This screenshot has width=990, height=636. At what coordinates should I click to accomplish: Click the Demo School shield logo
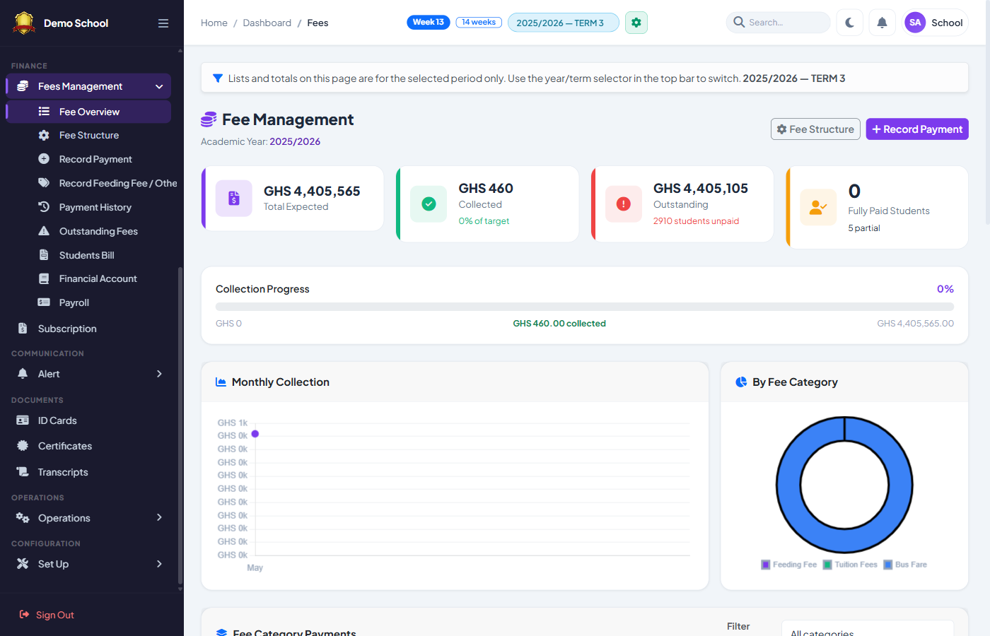pyautogui.click(x=24, y=23)
